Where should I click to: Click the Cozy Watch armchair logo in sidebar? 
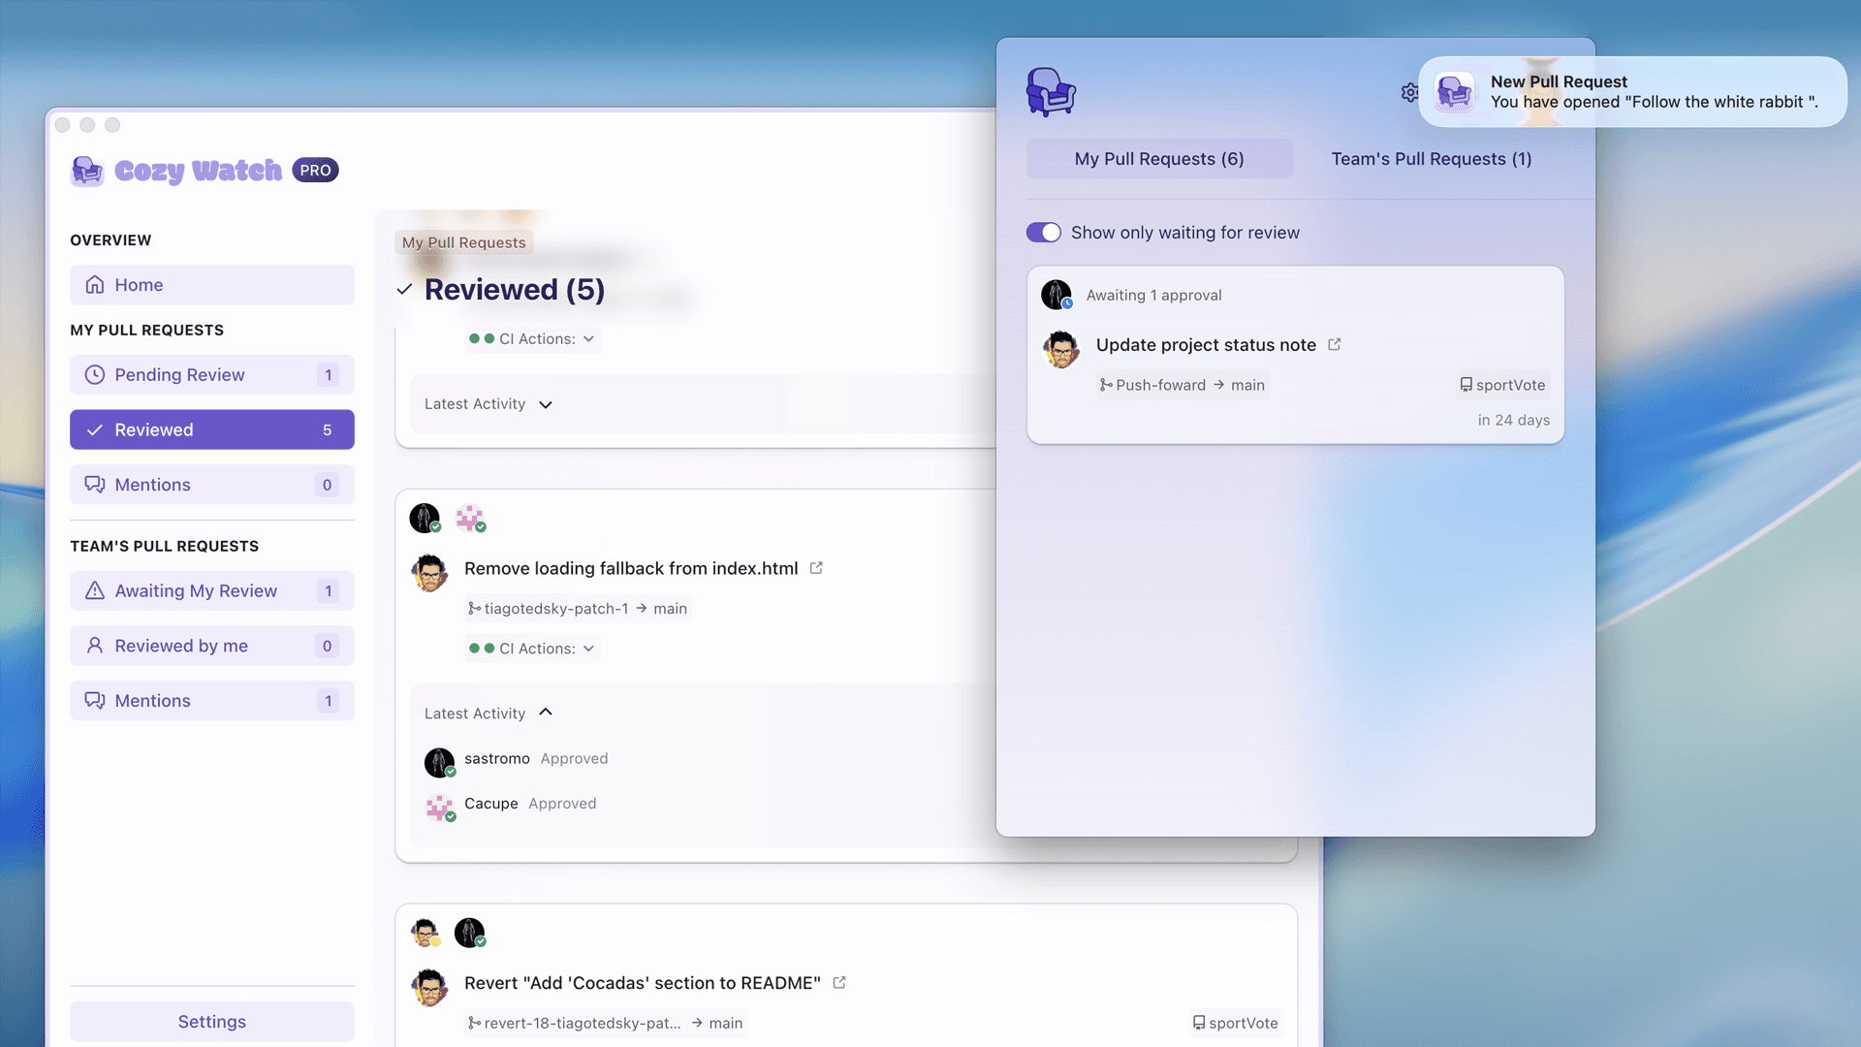(87, 171)
